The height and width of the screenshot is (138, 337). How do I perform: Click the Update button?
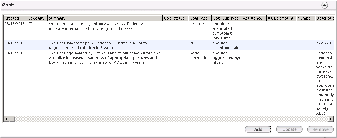(289, 129)
